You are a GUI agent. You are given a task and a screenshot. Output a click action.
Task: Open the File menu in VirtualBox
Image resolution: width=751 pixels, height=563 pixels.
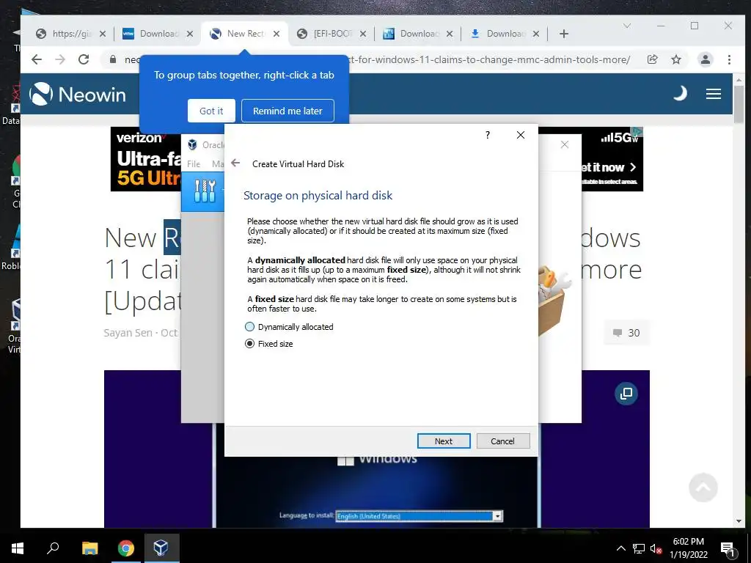click(194, 163)
